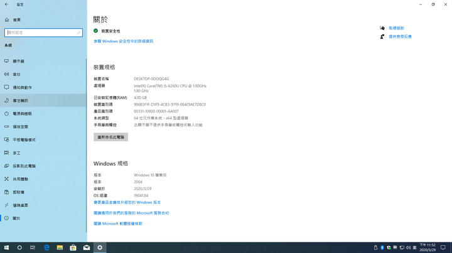Open Remote Desktop (遠端桌面) settings

pos(43,205)
